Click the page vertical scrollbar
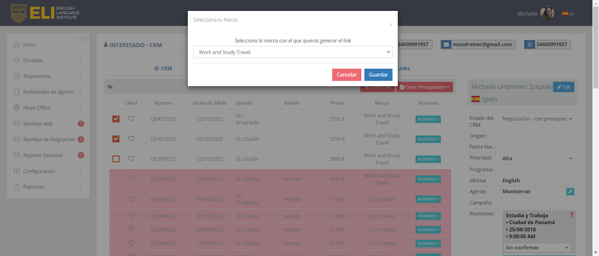This screenshot has height=256, width=599. coord(596,125)
